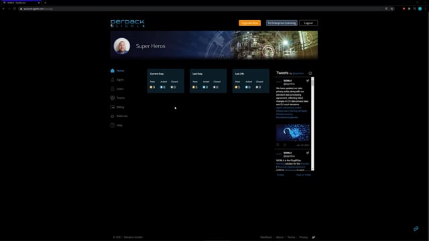This screenshot has width=429, height=241.
Task: Click the Logout button
Action: 308,23
